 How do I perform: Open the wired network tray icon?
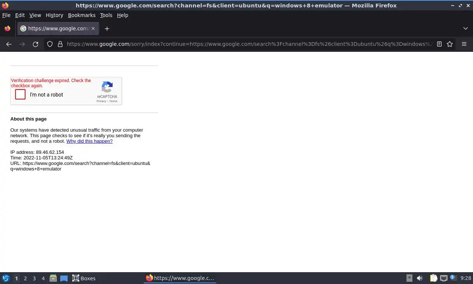[443, 278]
